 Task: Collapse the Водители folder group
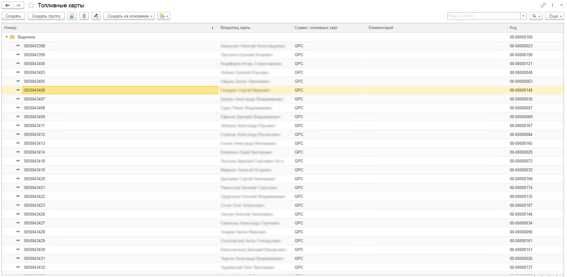click(x=6, y=37)
